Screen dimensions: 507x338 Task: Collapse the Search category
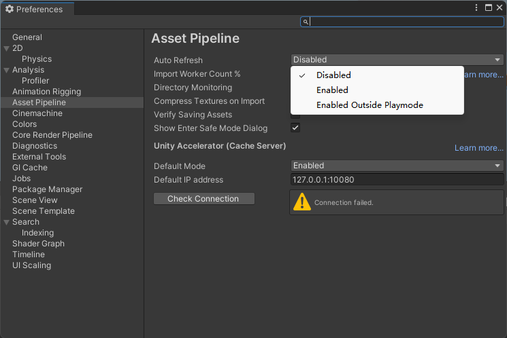pyautogui.click(x=7, y=222)
